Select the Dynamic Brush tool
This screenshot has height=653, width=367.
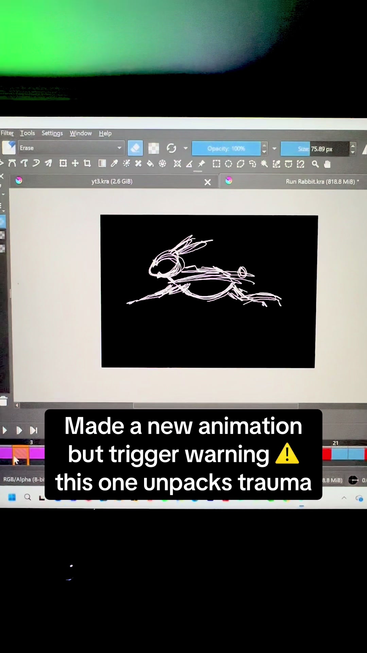(x=36, y=163)
